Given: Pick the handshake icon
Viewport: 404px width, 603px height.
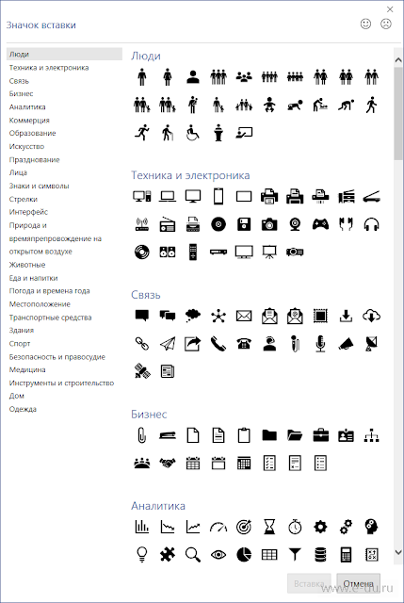Looking at the screenshot, I should click(168, 463).
